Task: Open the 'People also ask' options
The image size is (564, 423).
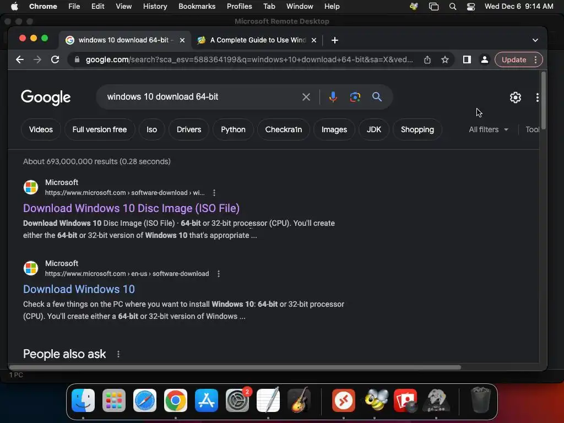Action: tap(118, 354)
